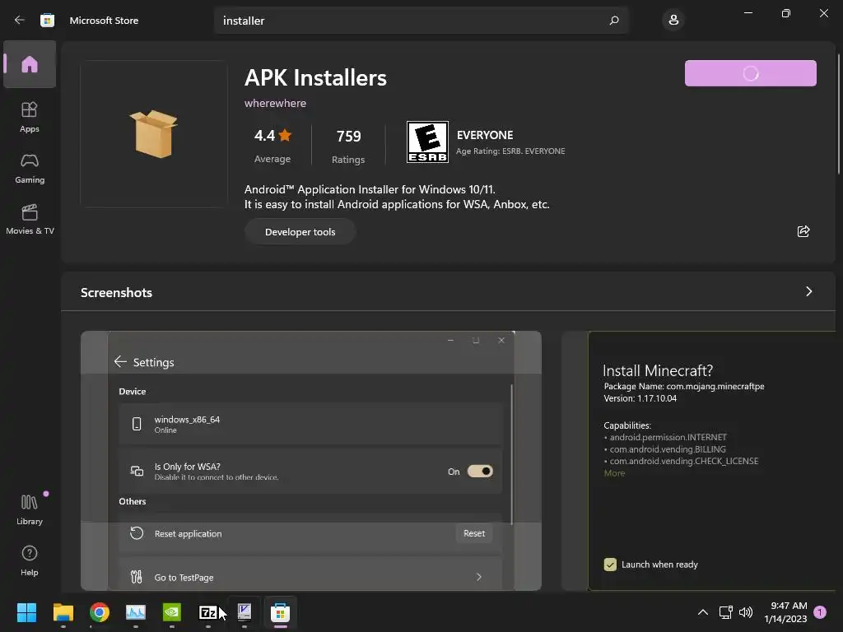Click the back arrow beside Settings
This screenshot has width=843, height=632.
(120, 362)
